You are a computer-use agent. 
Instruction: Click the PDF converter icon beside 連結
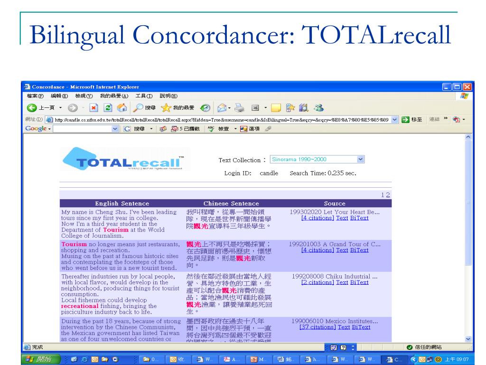(456, 119)
